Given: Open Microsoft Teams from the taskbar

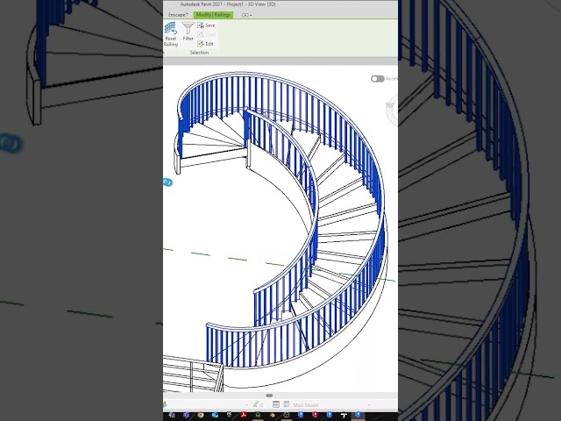Looking at the screenshot, I should coord(187,415).
